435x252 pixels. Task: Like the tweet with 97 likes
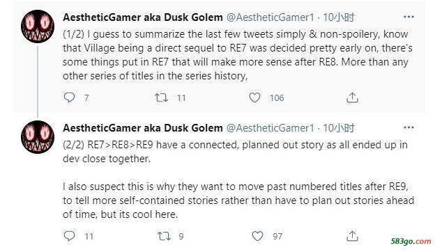coord(257,236)
